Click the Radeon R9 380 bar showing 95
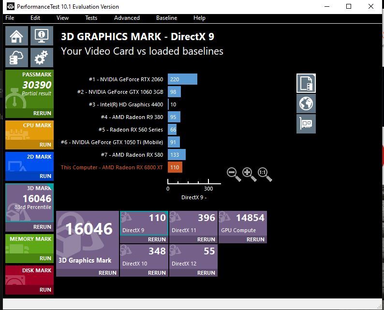Image resolution: width=384 pixels, height=310 pixels. (174, 117)
